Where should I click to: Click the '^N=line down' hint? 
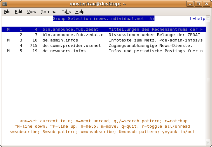coord(30,126)
